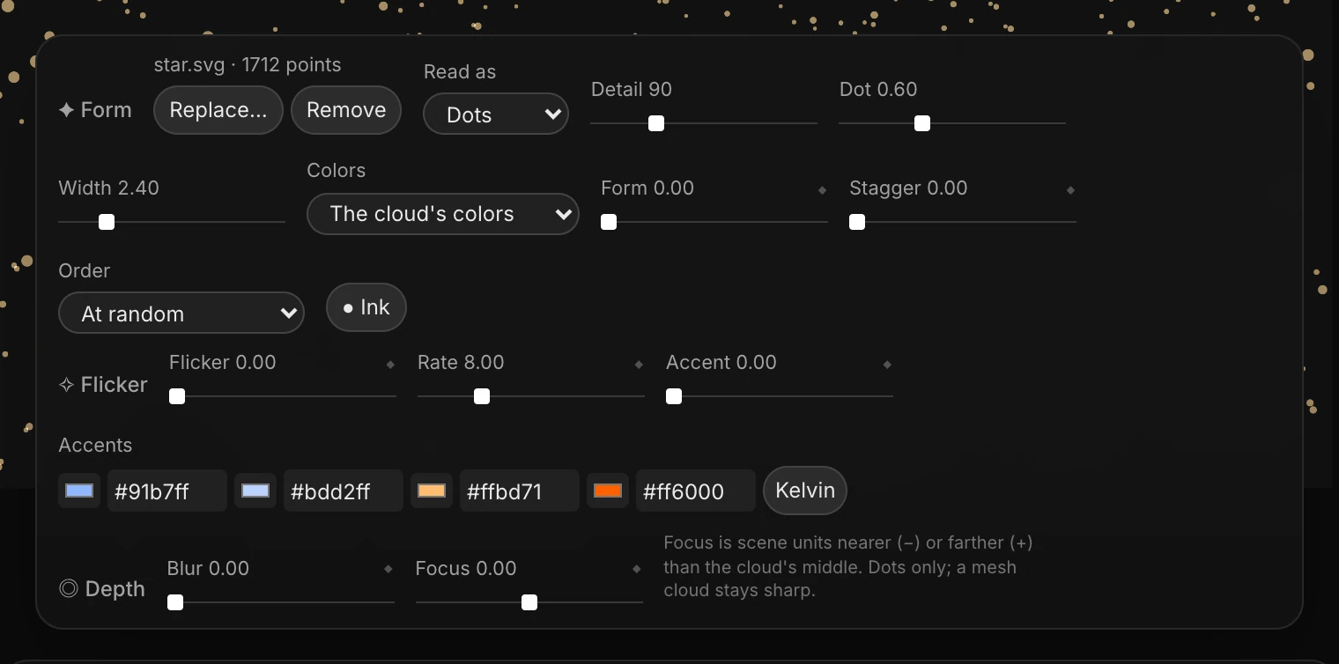Click the diamond marker beside Stagger 0.00
The height and width of the screenshot is (664, 1339).
pyautogui.click(x=1071, y=190)
